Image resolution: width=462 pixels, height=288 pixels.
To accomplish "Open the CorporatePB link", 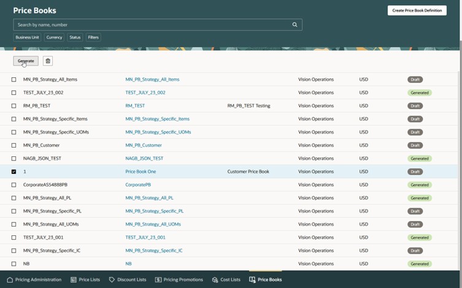I will (x=138, y=184).
